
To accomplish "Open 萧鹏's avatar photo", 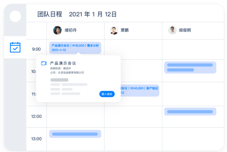I will 114,30.
